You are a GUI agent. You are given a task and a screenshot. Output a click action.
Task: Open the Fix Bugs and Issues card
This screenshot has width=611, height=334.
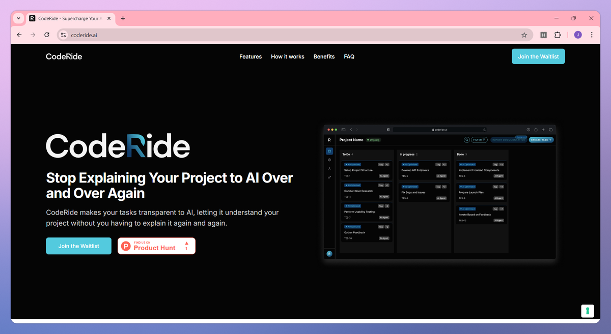(424, 192)
